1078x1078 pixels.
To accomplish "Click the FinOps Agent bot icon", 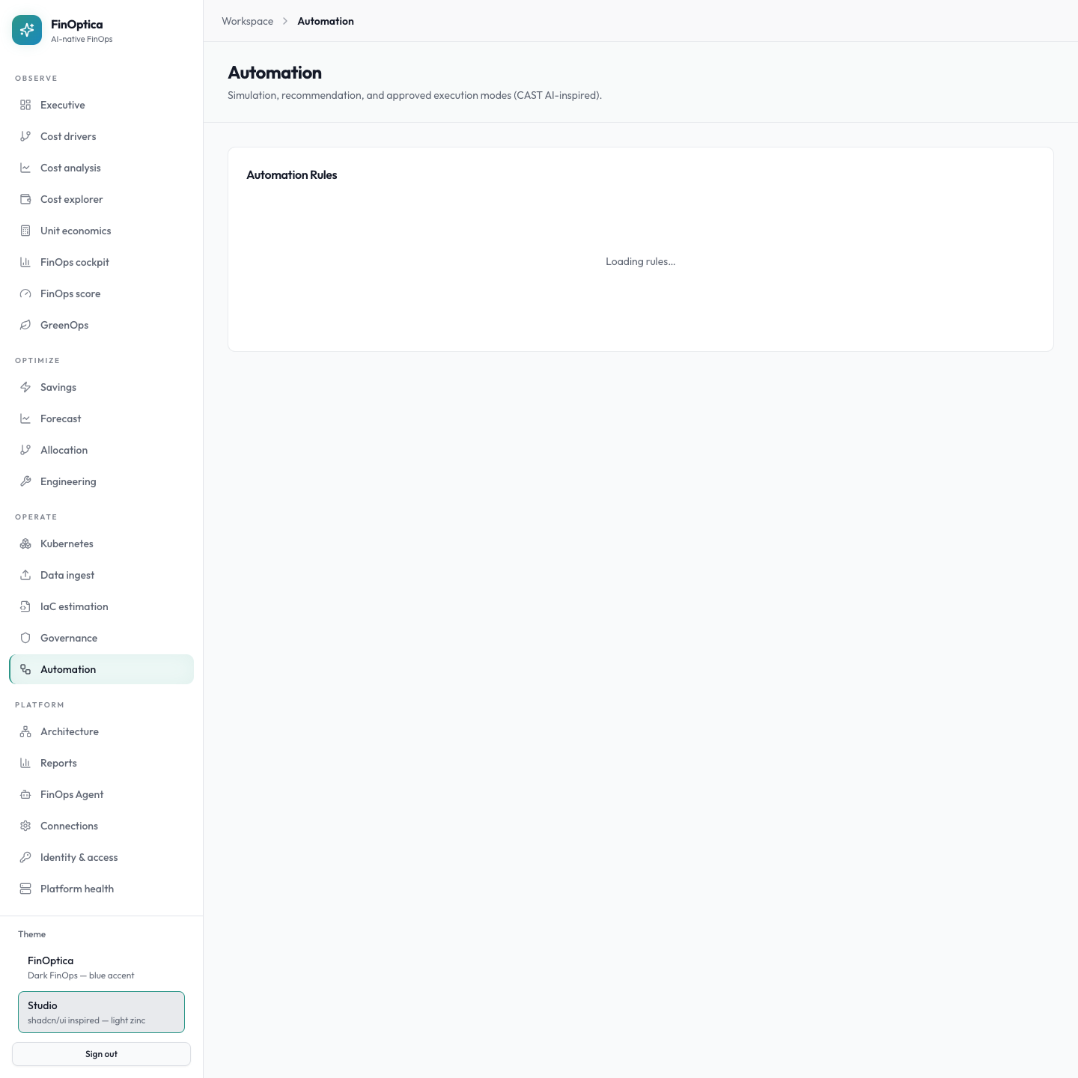I will pos(25,794).
